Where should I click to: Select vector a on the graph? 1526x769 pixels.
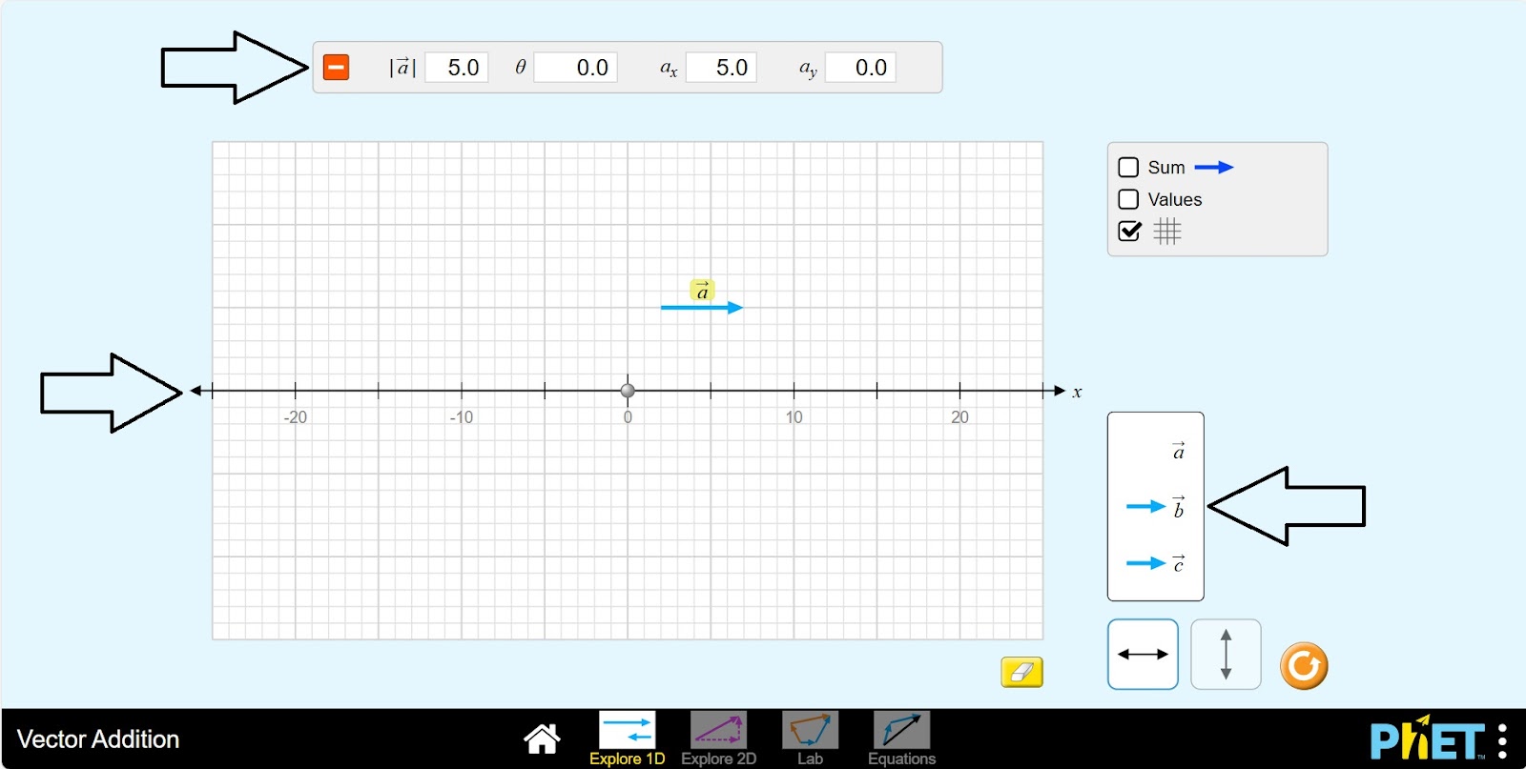click(x=701, y=308)
